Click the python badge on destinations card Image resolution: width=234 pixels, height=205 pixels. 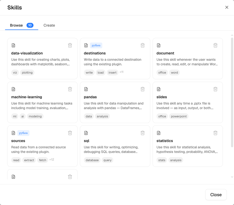click(x=96, y=45)
